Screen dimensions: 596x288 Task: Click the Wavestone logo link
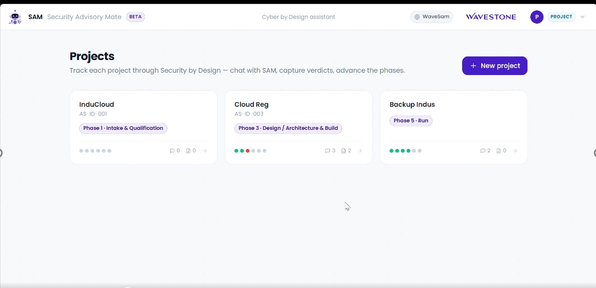491,17
